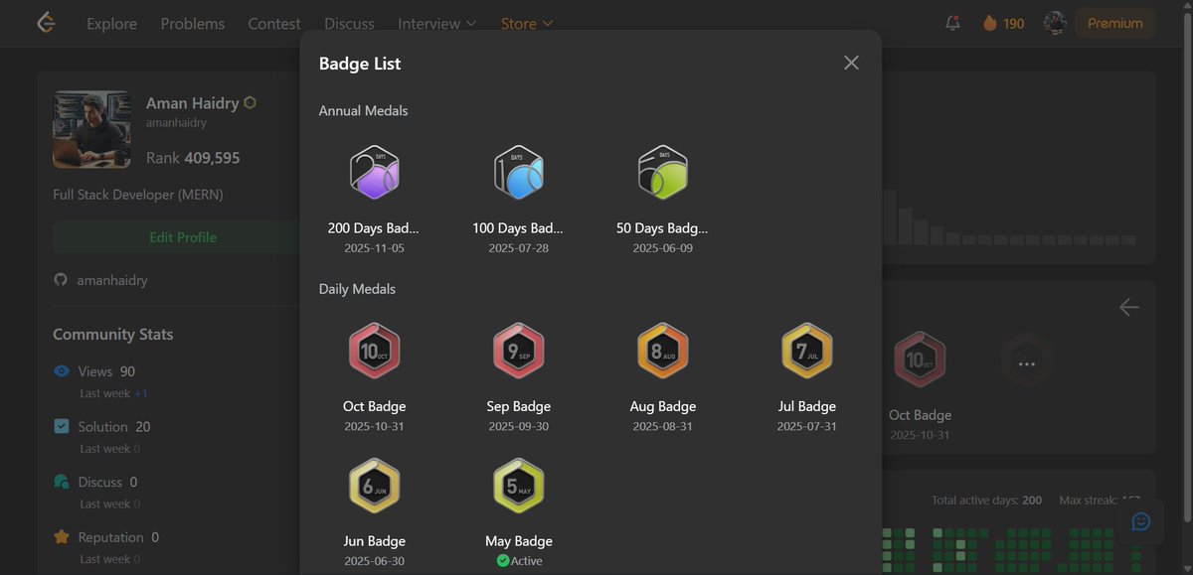1193x575 pixels.
Task: Switch to the Problems tab
Action: (x=193, y=23)
